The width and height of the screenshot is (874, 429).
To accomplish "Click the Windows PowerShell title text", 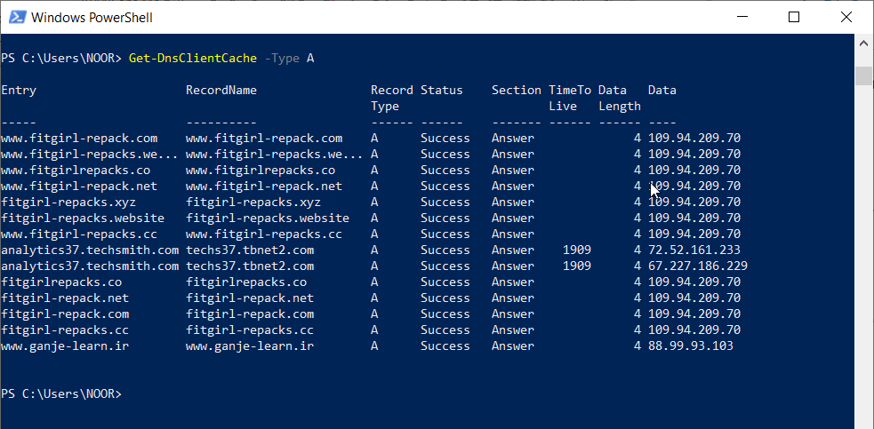I will click(x=92, y=18).
